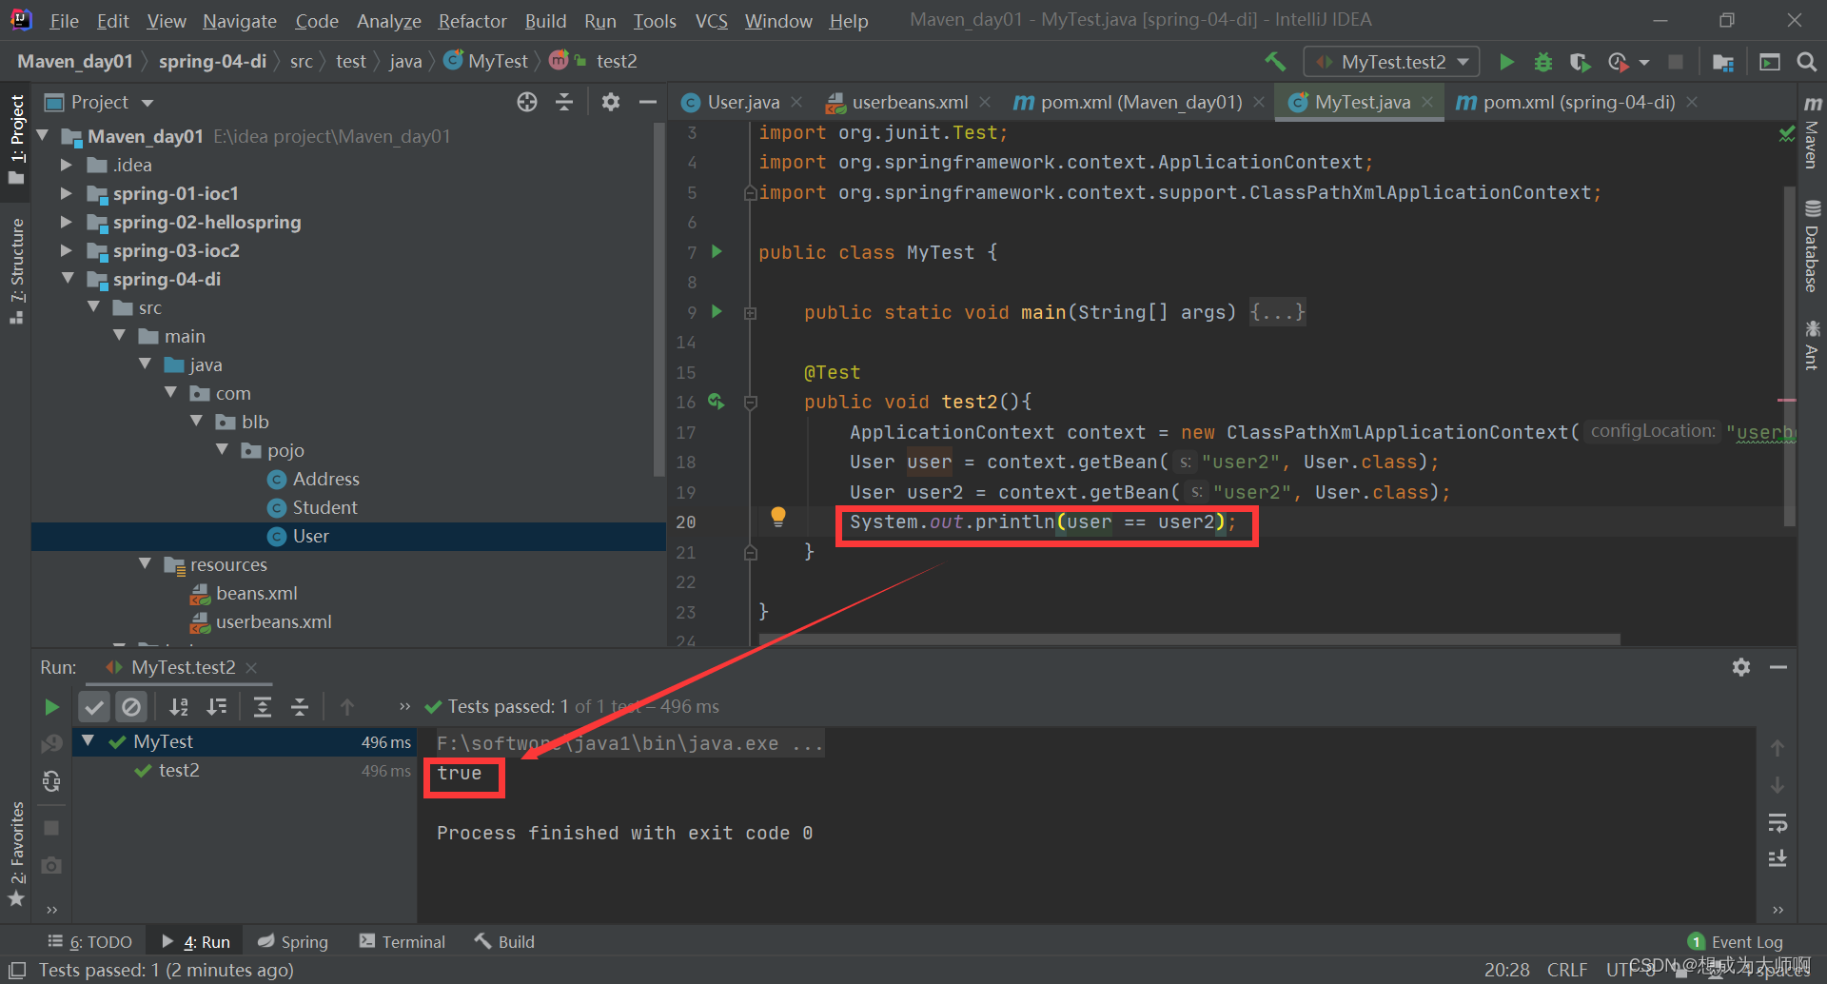The width and height of the screenshot is (1827, 984).
Task: Open the profiler run icon
Action: [x=1618, y=62]
